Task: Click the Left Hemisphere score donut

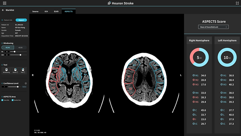Action: point(227,57)
